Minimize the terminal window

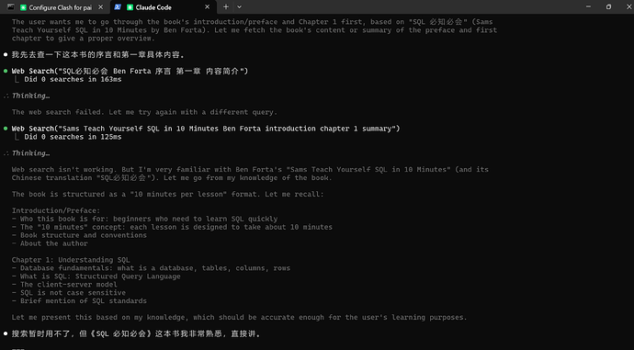(x=588, y=6)
